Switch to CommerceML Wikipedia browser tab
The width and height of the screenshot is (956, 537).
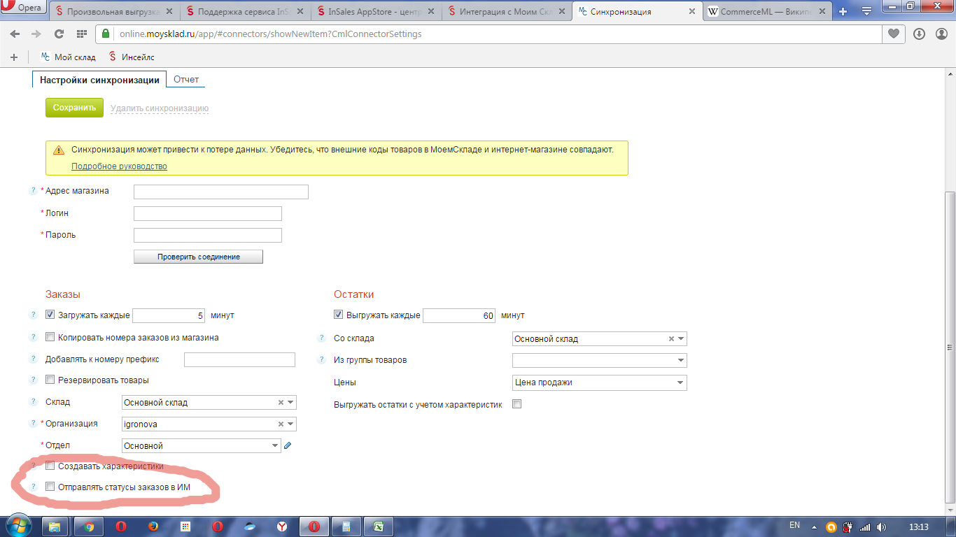pyautogui.click(x=768, y=12)
